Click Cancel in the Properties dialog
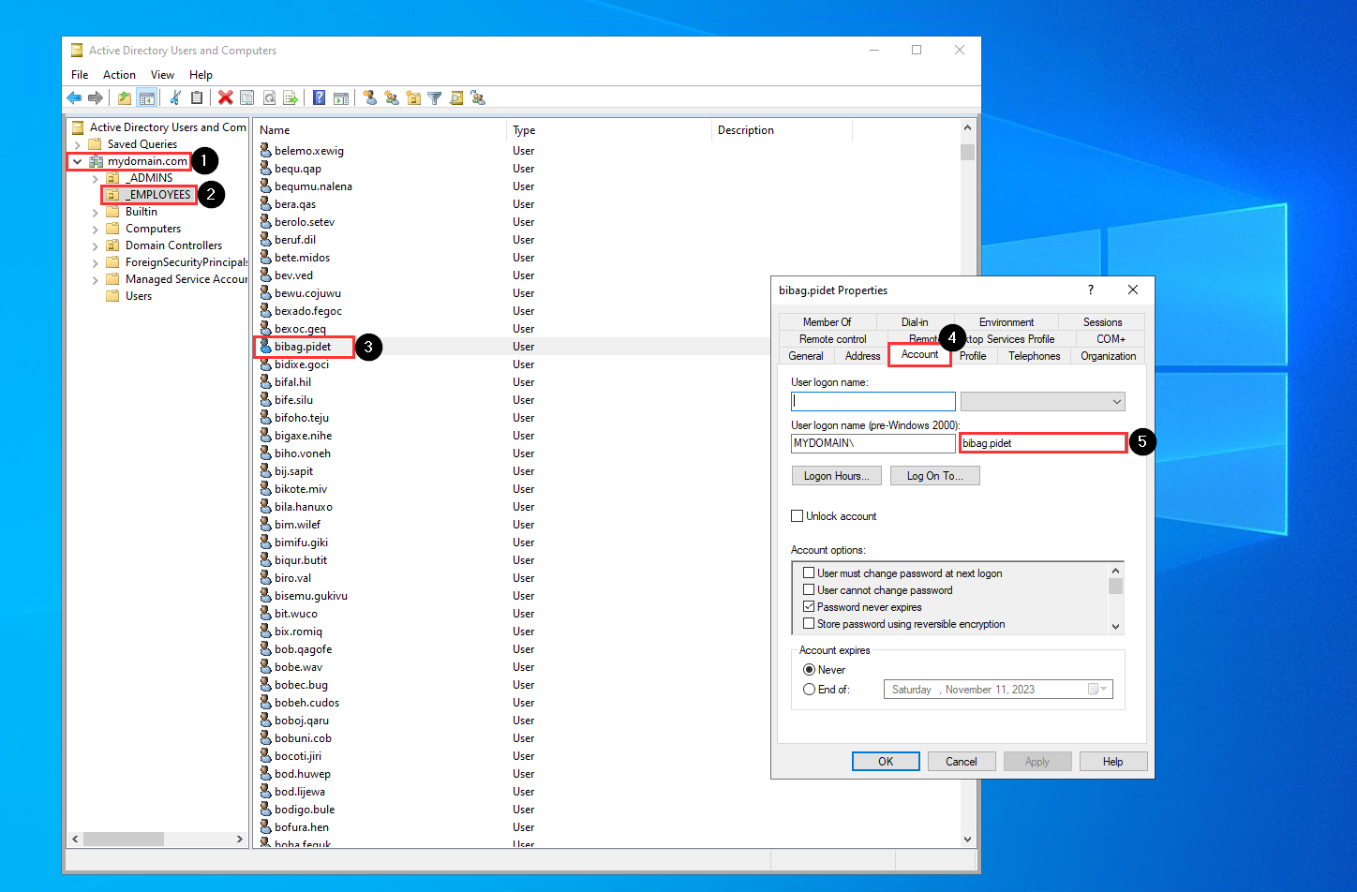 click(x=961, y=762)
